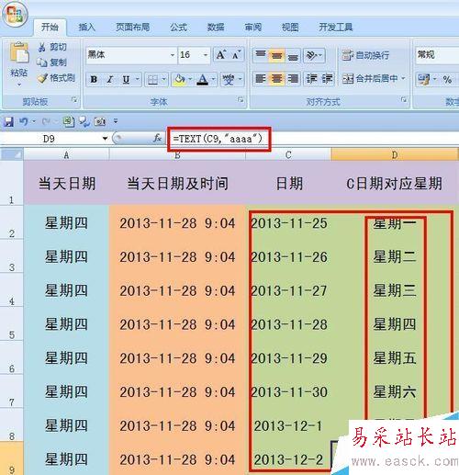Expand borders dropdown arrow
459x475 pixels.
tap(164, 80)
